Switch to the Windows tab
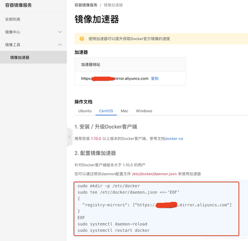Viewport: 248px width, 241px height. point(144,111)
